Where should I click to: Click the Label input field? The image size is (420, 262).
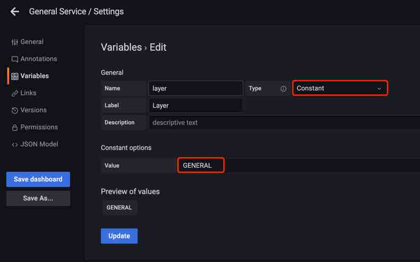click(x=195, y=105)
